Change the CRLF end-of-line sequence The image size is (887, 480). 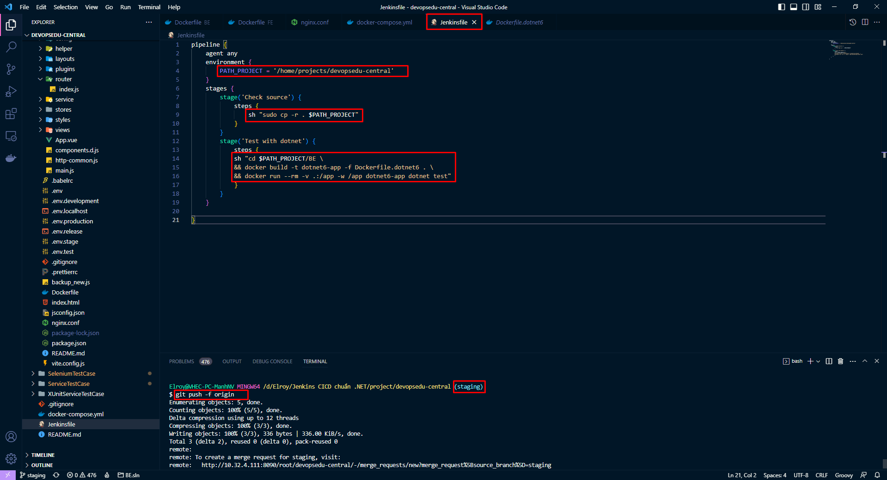coord(821,475)
